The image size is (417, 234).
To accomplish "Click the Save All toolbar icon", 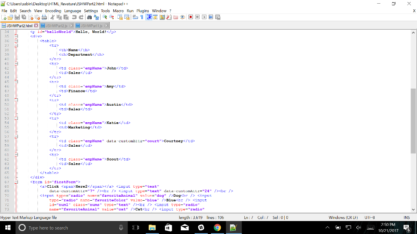I will pyautogui.click(x=24, y=17).
